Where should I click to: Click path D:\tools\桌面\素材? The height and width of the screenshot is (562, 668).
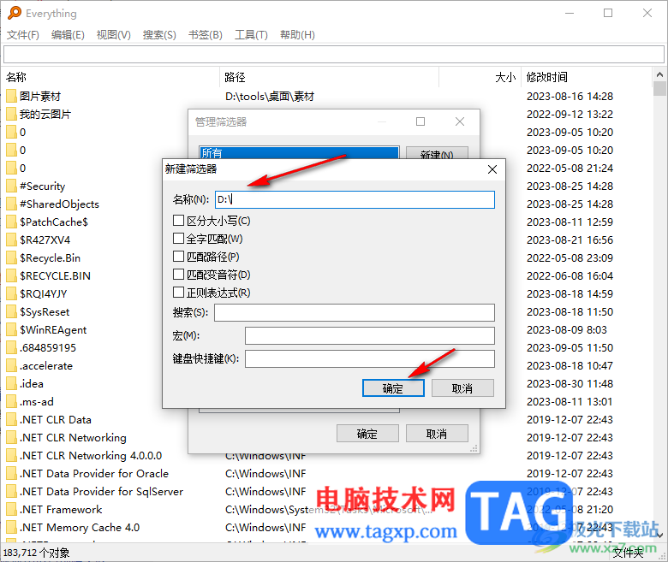(270, 97)
